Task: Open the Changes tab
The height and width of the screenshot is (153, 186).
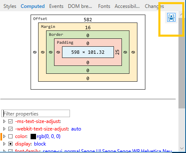Action: (x=154, y=6)
